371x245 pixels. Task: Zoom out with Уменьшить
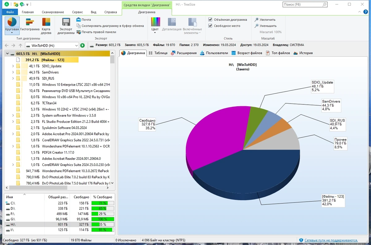pyautogui.click(x=266, y=26)
